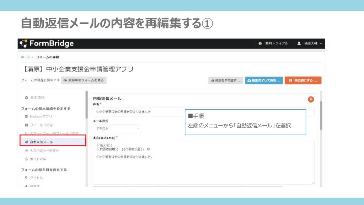Click the grid icon beside フィールド設定

(26, 125)
